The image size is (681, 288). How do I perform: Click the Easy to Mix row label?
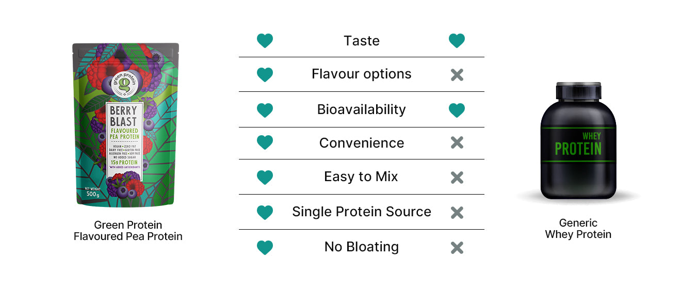tap(361, 177)
